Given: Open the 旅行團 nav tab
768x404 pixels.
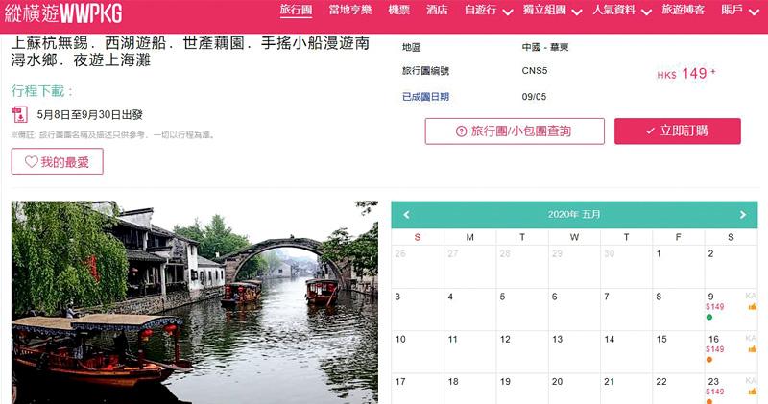Looking at the screenshot, I should pos(296,10).
